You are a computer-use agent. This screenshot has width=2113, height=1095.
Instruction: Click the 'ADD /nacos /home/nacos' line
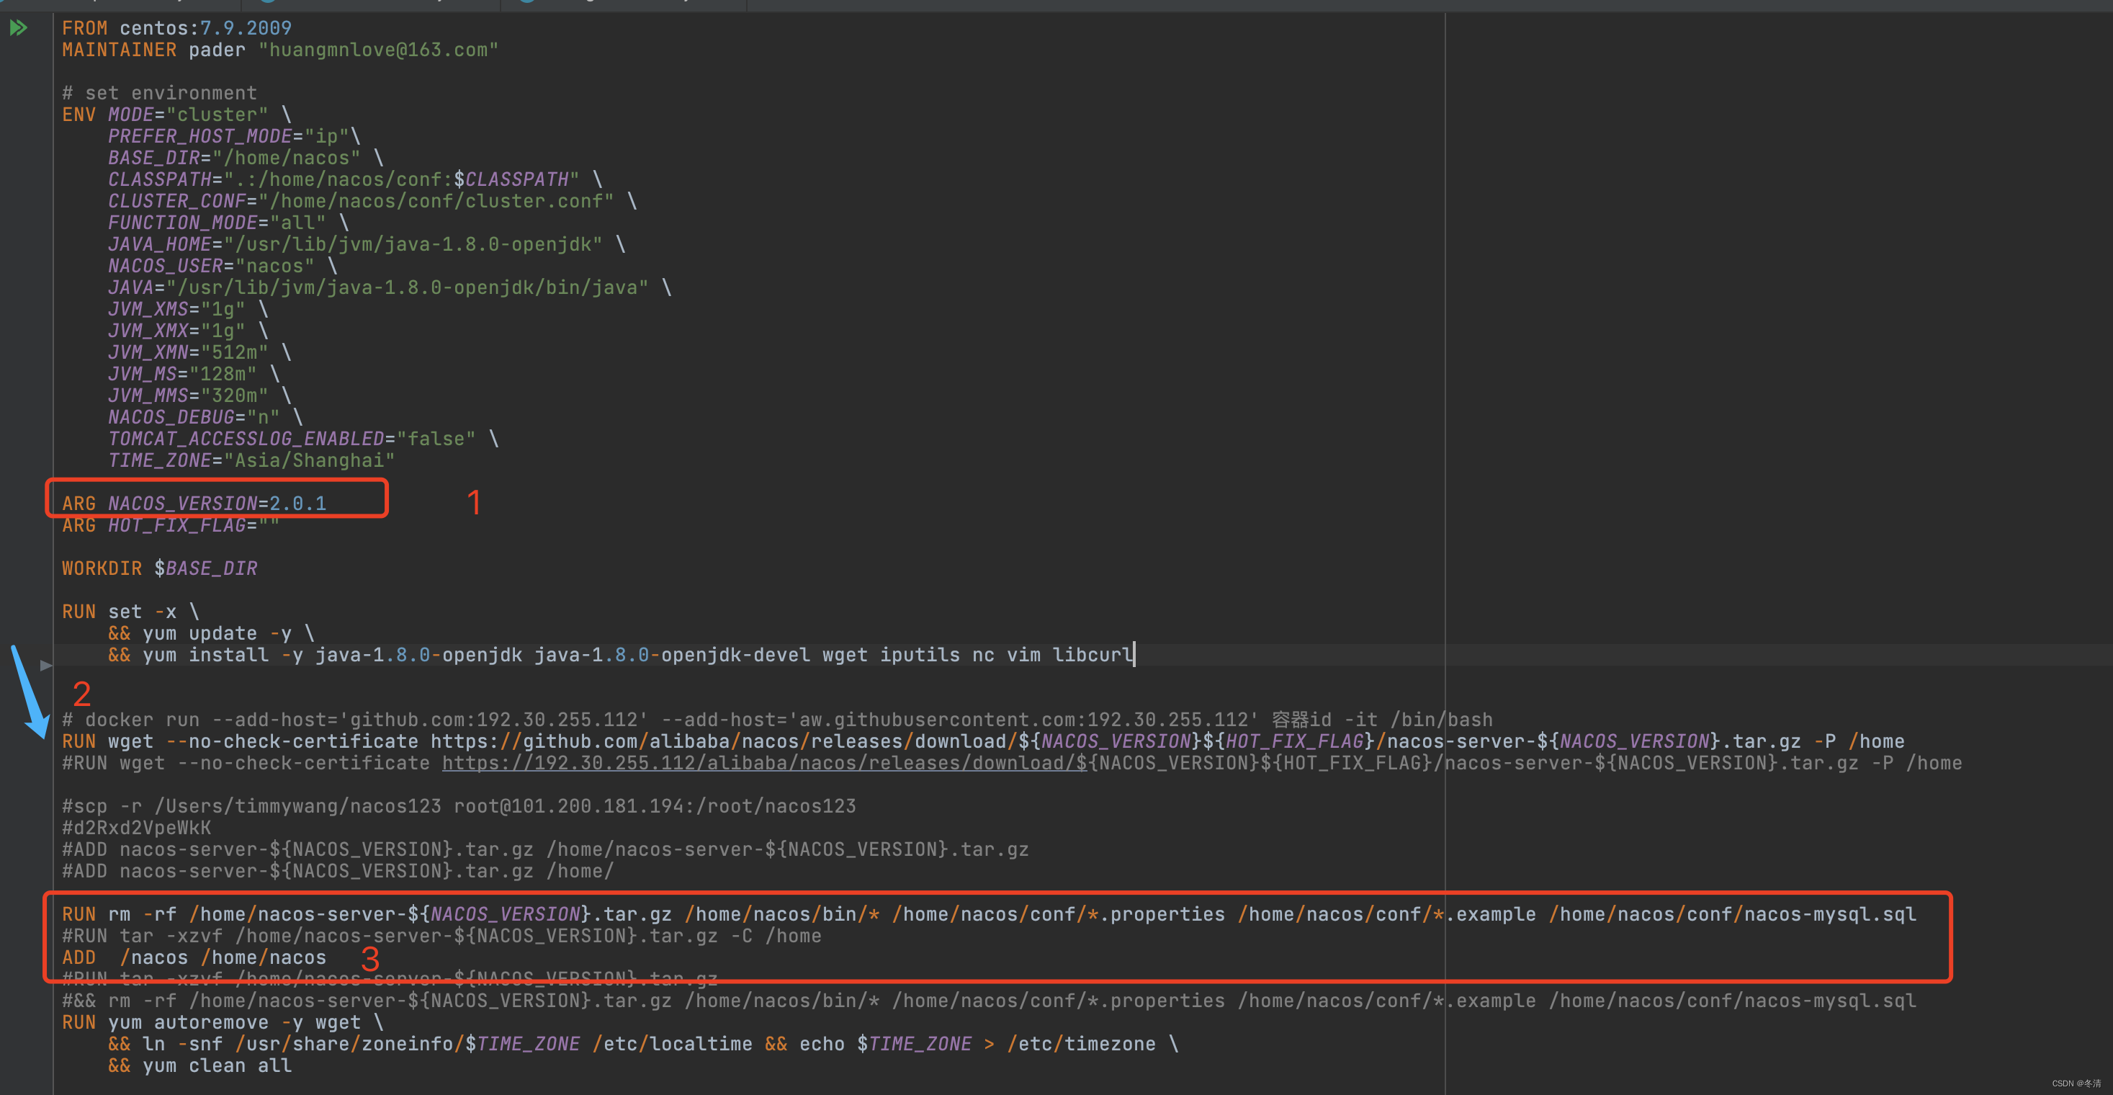point(194,957)
